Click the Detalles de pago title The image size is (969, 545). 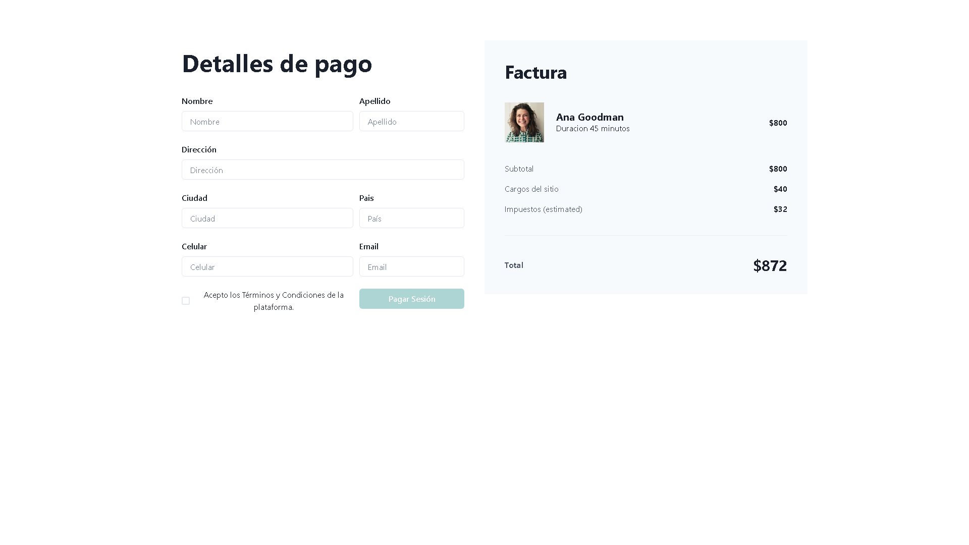coord(277,64)
